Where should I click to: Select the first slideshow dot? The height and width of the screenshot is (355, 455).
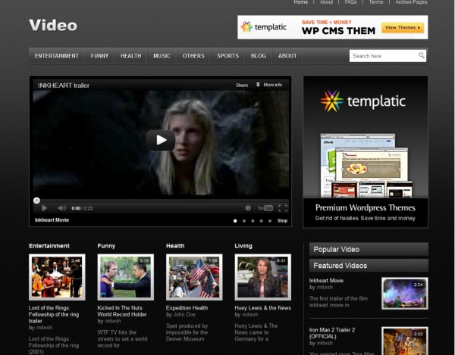(x=235, y=221)
